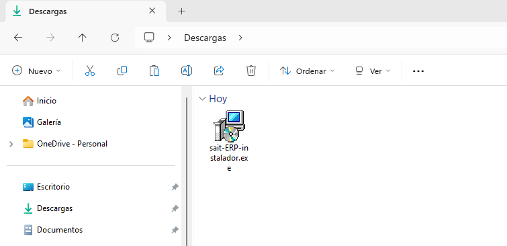This screenshot has height=246, width=507.
Task: Collapse the Hoy group chevron
Action: point(202,99)
